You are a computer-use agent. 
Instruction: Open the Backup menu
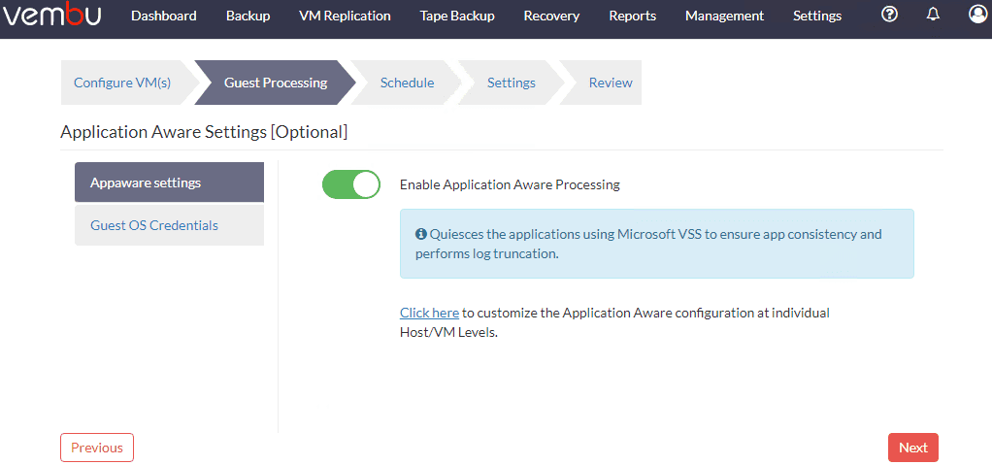(x=248, y=16)
